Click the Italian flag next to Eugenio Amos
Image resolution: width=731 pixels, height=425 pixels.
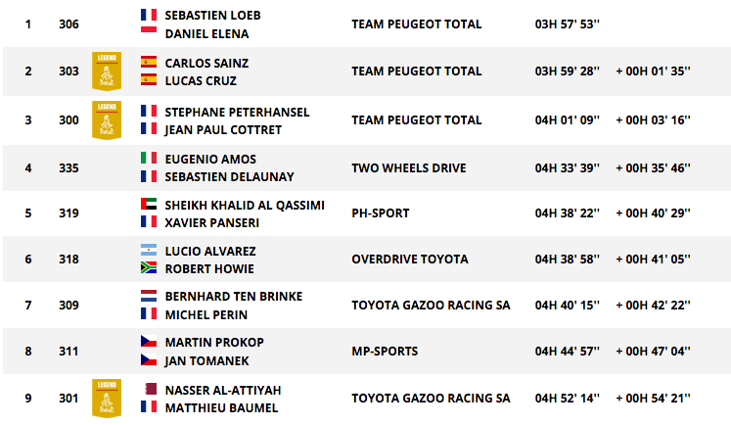click(x=149, y=158)
